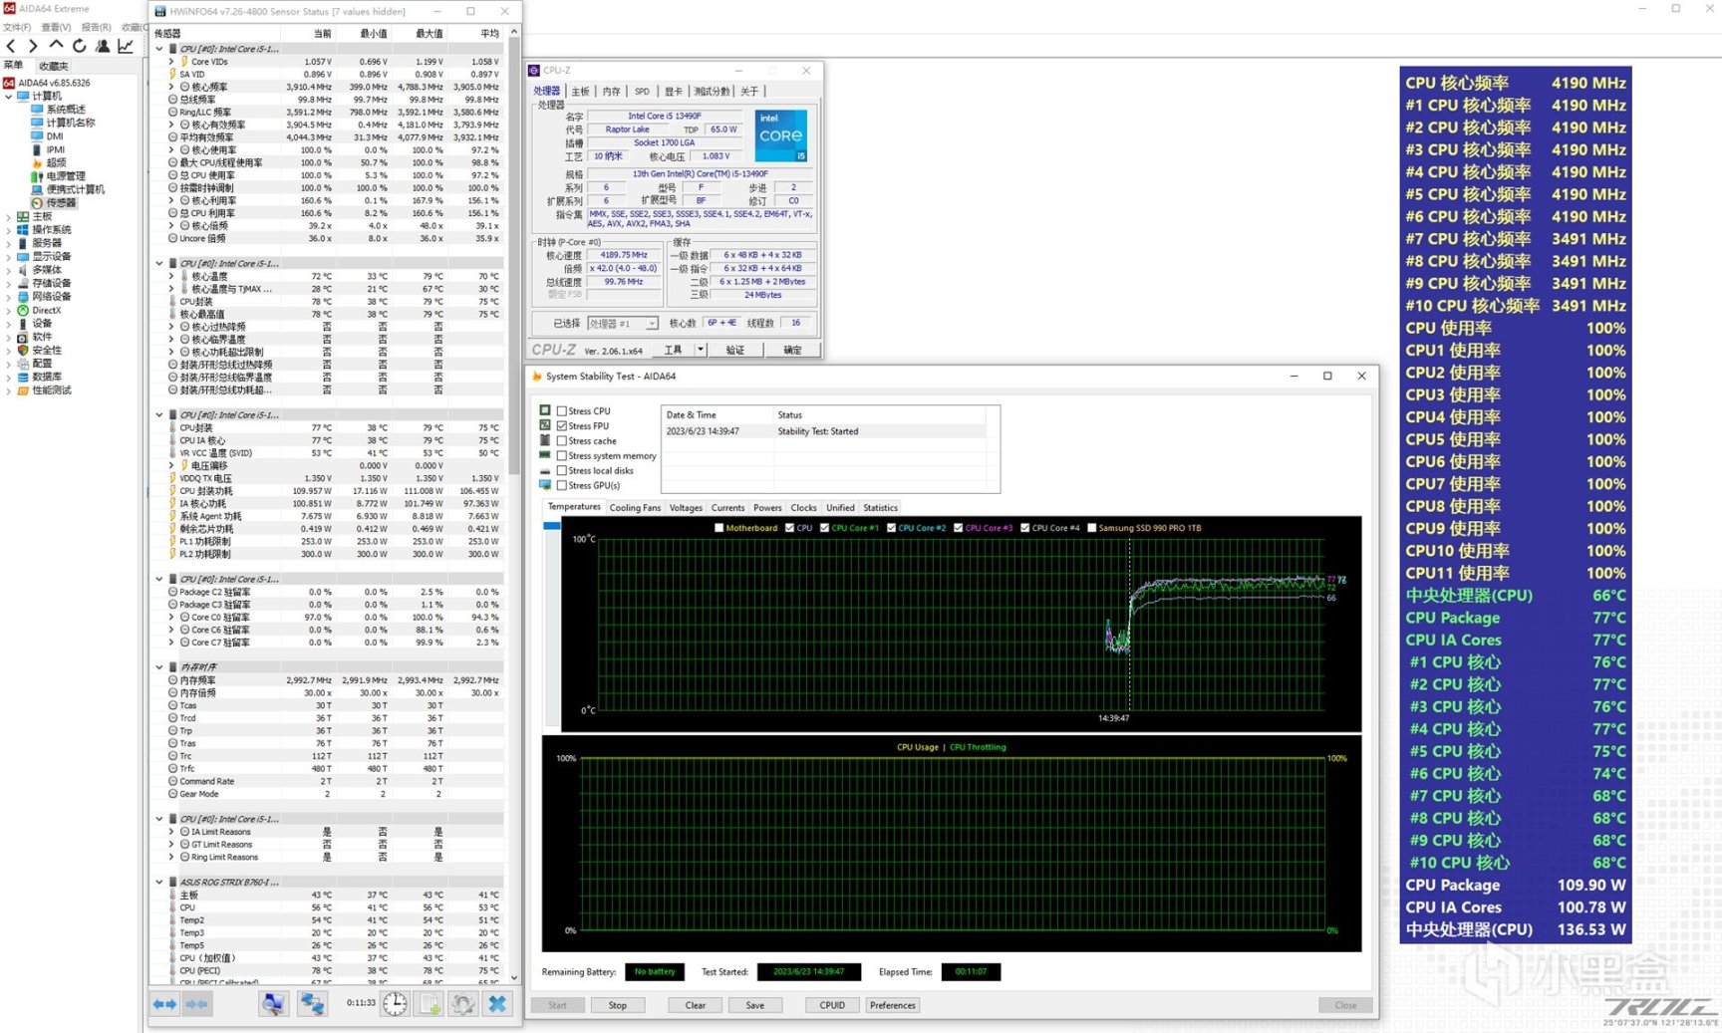Expand the Core VIDs sensor row
The image size is (1722, 1033).
coord(171,62)
